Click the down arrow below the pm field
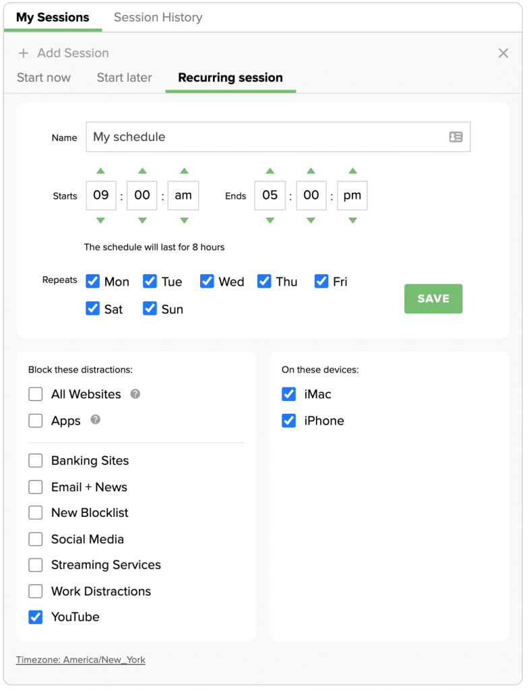Screen dimensions: 529x690 coord(352,221)
